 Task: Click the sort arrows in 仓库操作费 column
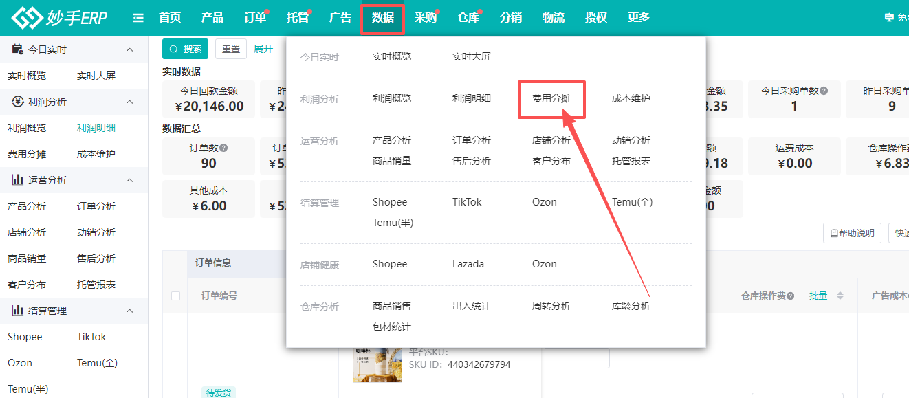point(840,296)
